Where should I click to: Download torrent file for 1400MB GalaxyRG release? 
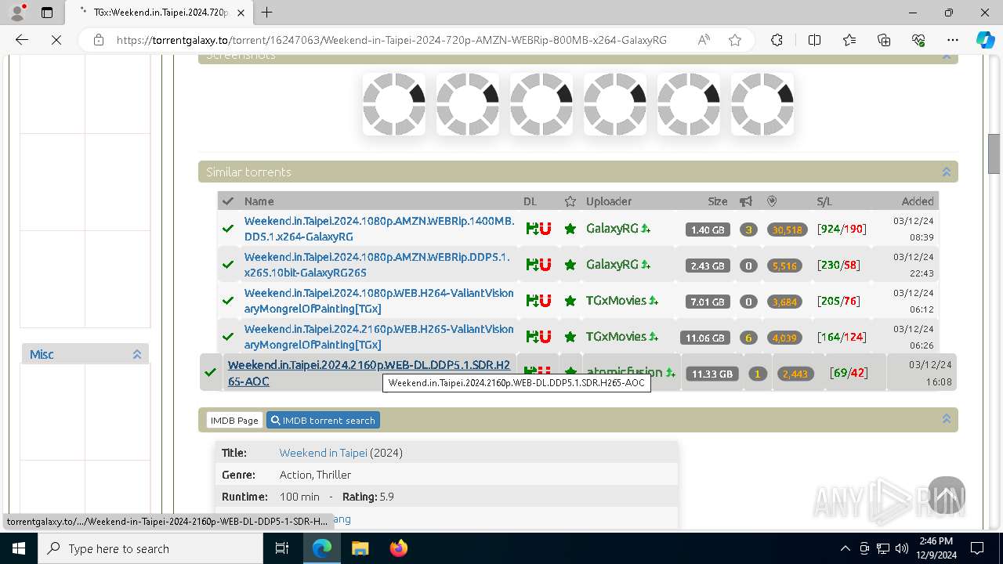pos(531,229)
